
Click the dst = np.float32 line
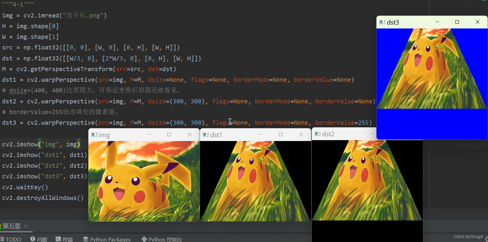(x=101, y=58)
